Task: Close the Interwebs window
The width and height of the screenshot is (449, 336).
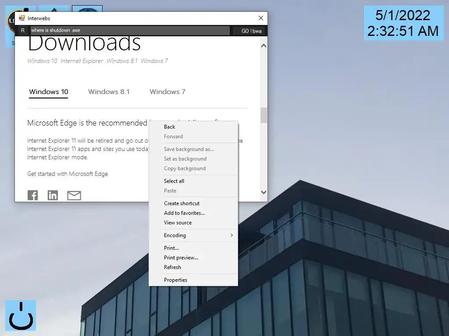Action: pos(260,18)
